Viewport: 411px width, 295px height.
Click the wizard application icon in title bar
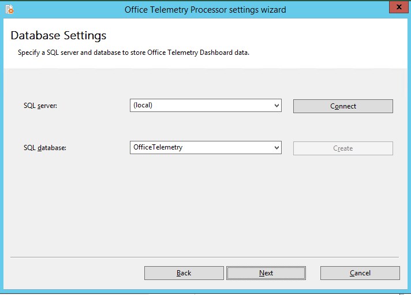(9, 9)
